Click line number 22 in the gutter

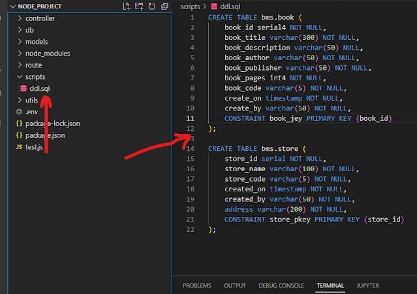tap(190, 229)
